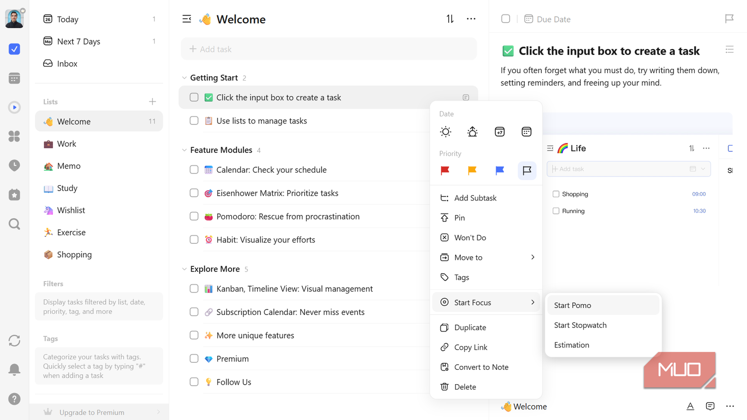Toggle the completion checkbox in detail panel header

point(506,19)
